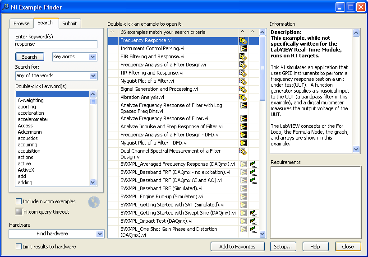Click the Search button
This screenshot has height=257, width=368.
(29, 57)
